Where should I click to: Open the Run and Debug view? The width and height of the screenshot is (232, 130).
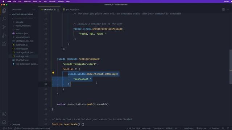pyautogui.click(x=4, y=35)
